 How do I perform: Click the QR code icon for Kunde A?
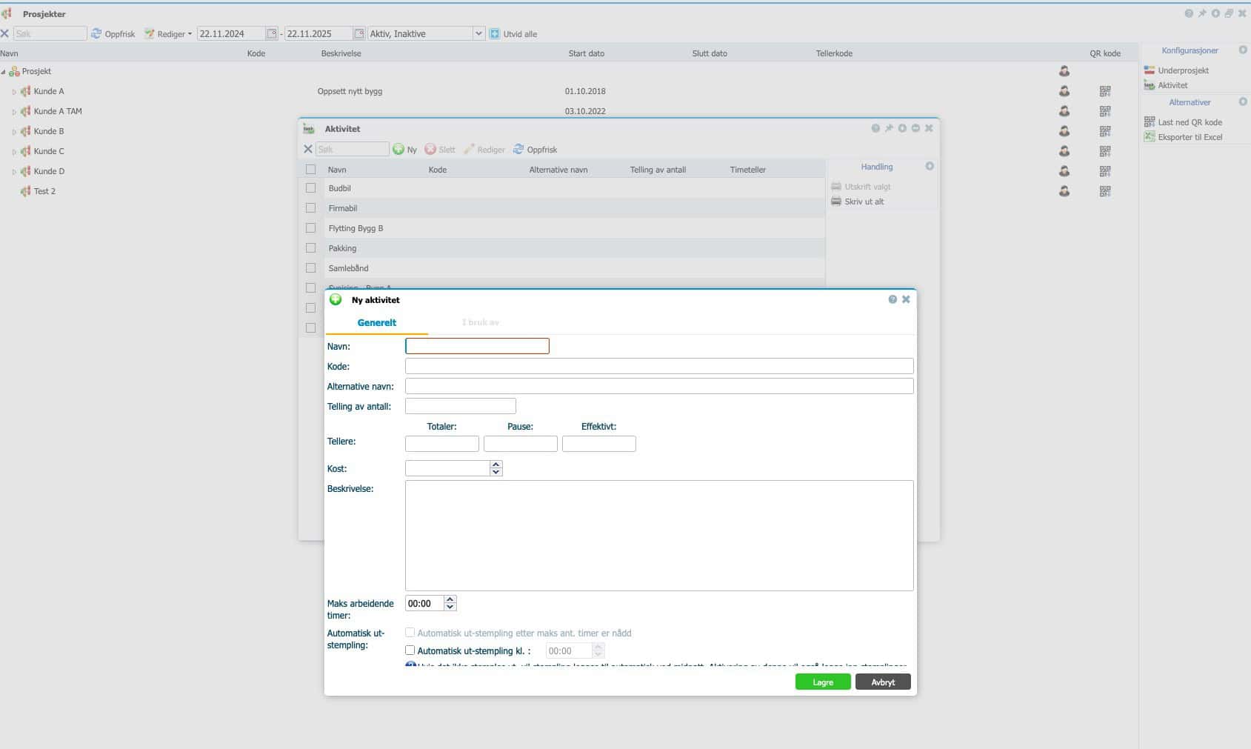(x=1105, y=91)
